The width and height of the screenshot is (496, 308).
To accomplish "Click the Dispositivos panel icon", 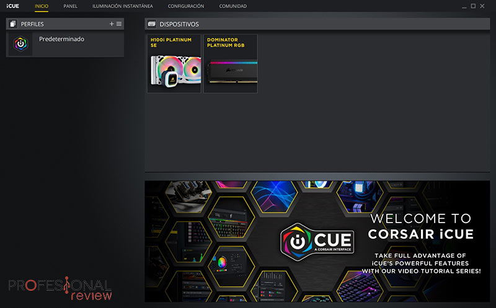I will [151, 24].
